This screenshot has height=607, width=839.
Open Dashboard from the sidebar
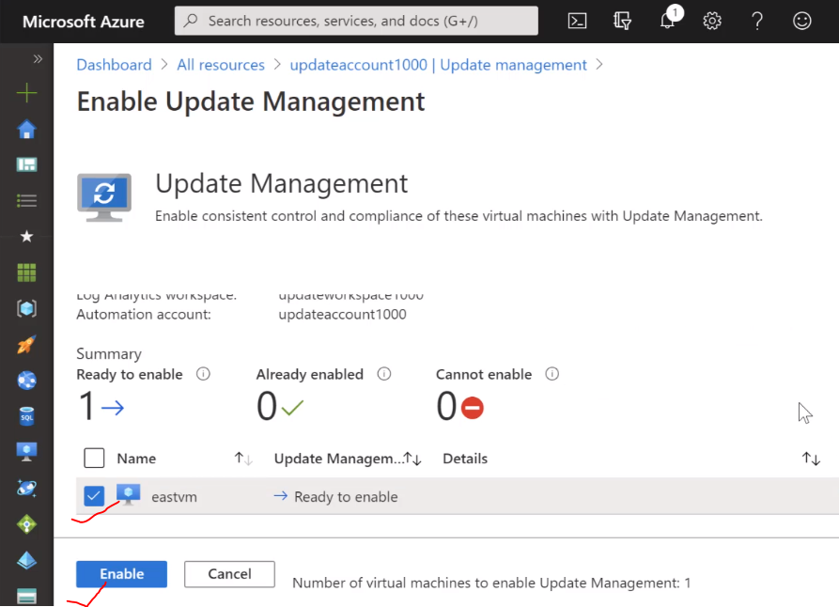[x=27, y=164]
